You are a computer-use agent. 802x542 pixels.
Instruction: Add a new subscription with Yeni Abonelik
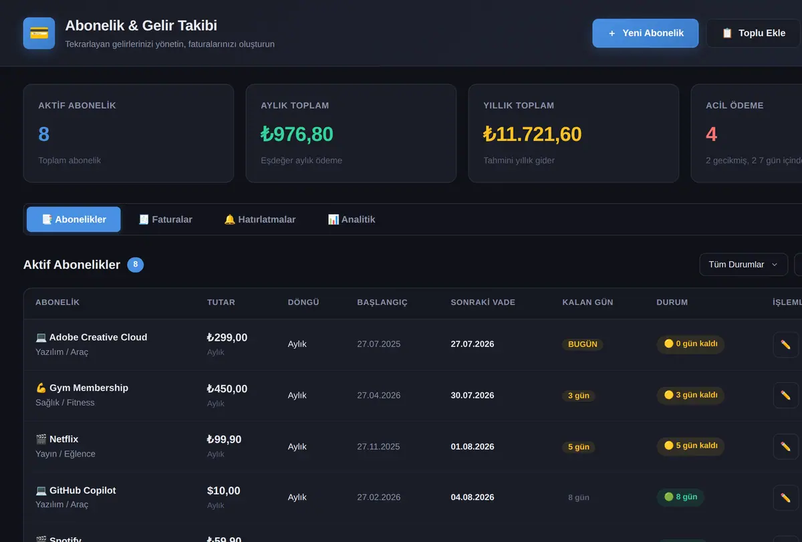pos(645,33)
